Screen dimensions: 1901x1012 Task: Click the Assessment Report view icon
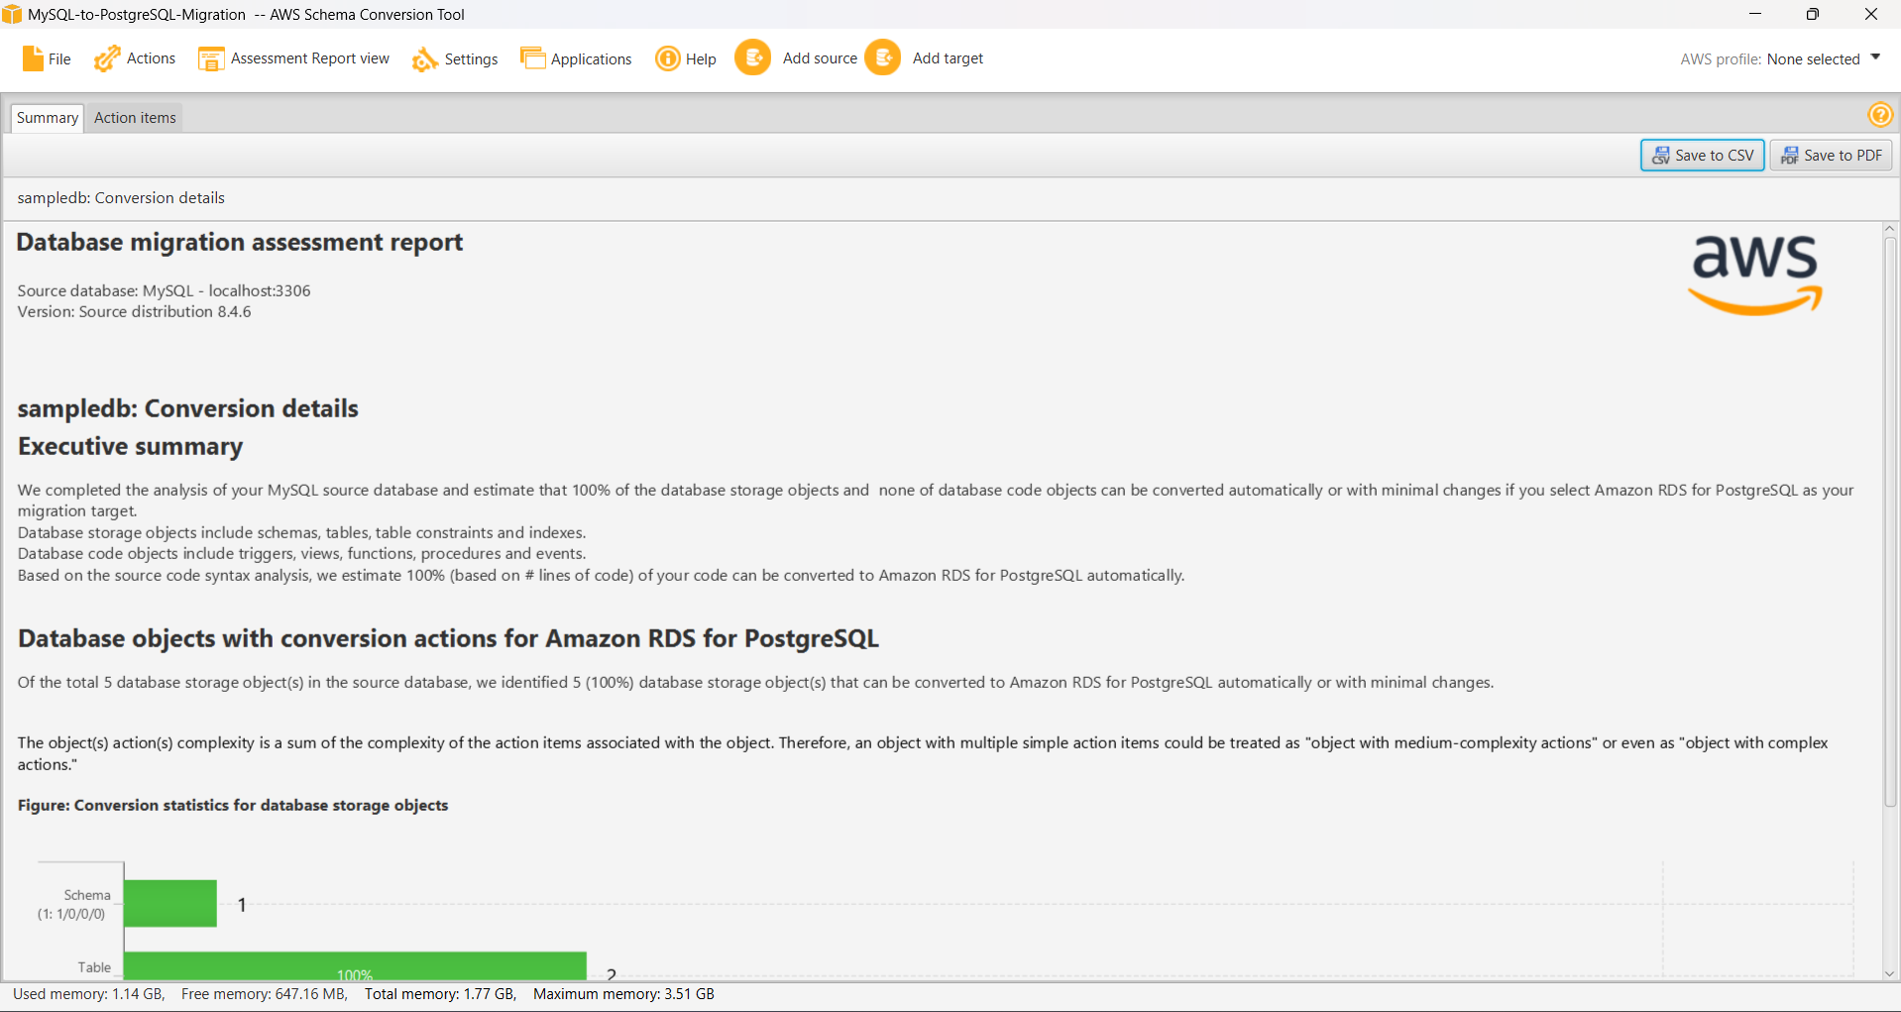pos(210,59)
